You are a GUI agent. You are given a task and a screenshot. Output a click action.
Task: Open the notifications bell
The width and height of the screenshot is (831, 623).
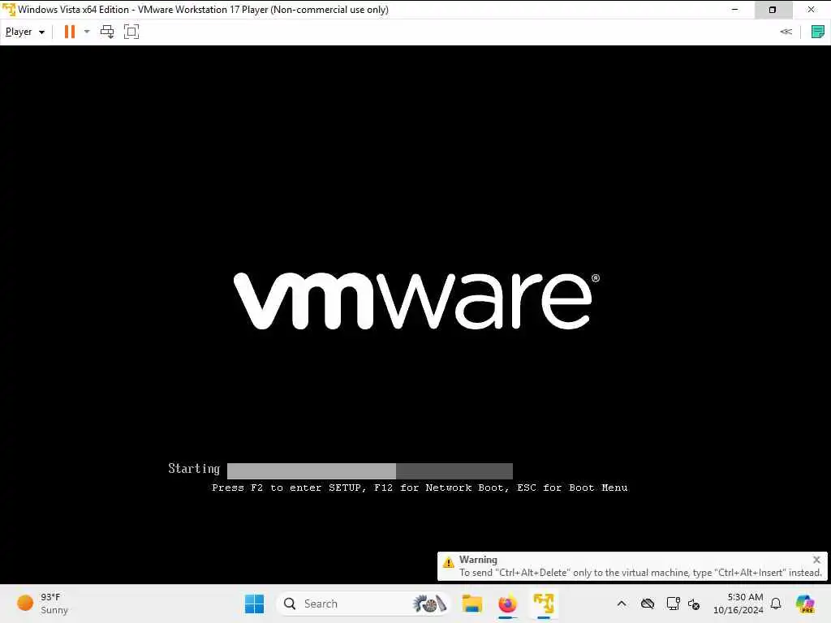click(x=776, y=604)
